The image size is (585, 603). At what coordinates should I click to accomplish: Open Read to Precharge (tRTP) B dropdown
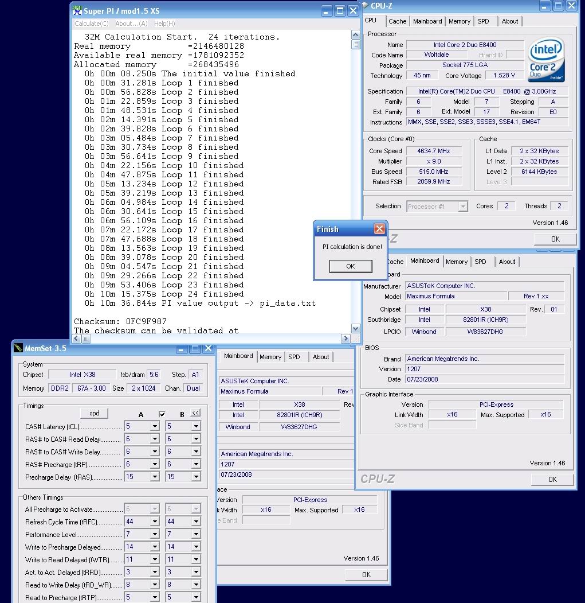pos(196,598)
